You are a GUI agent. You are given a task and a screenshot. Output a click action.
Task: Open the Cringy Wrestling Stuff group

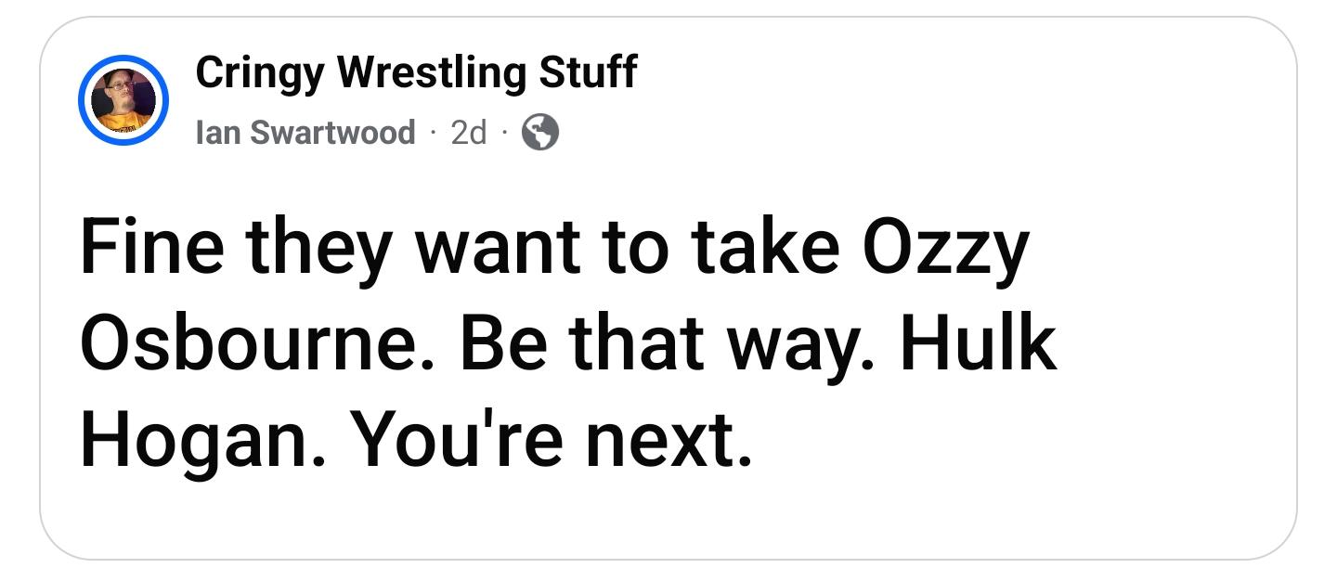(x=416, y=72)
